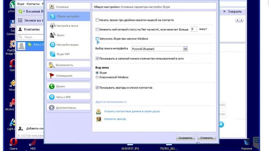269x151 pixels.
Task: Open the interface language dropdown Русский (Russian)
Action: tap(159, 49)
